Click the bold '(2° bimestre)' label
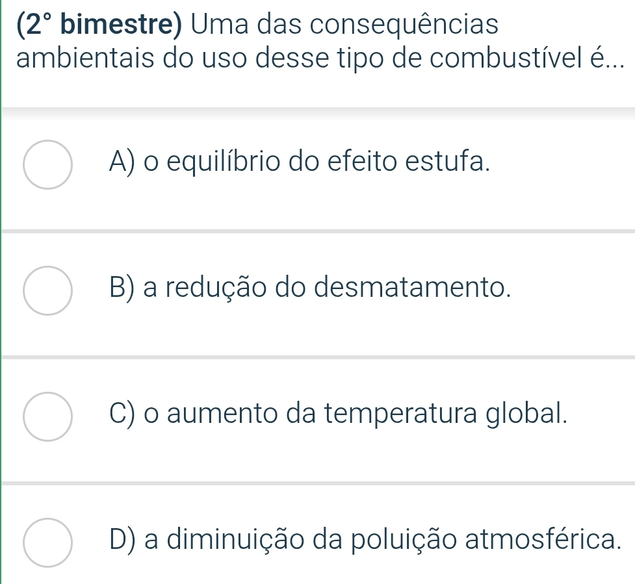 click(96, 26)
